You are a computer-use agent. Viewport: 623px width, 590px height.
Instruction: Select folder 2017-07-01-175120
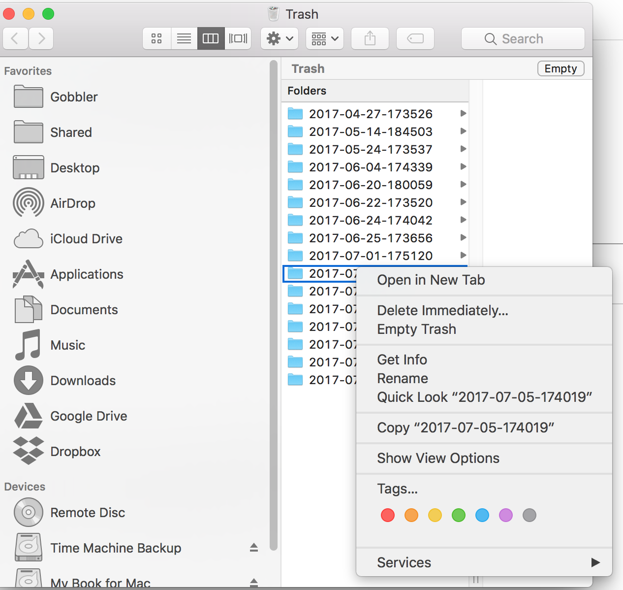tap(375, 256)
